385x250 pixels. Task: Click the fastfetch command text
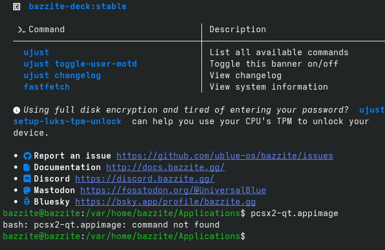(x=46, y=87)
